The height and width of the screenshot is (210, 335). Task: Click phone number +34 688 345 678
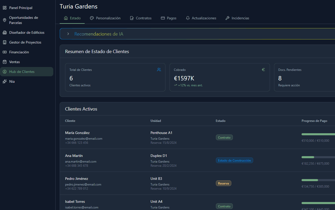click(x=76, y=166)
